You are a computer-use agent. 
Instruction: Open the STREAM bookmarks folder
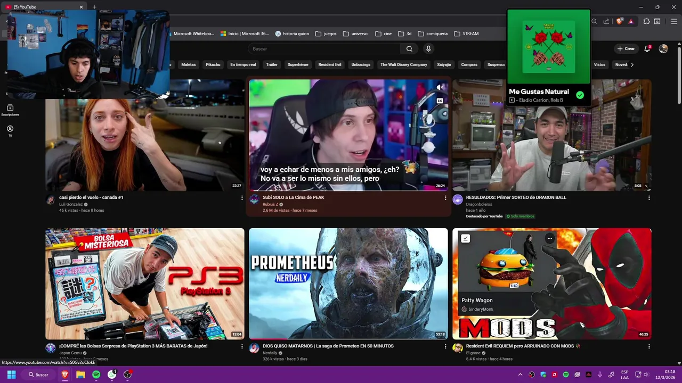coord(466,34)
